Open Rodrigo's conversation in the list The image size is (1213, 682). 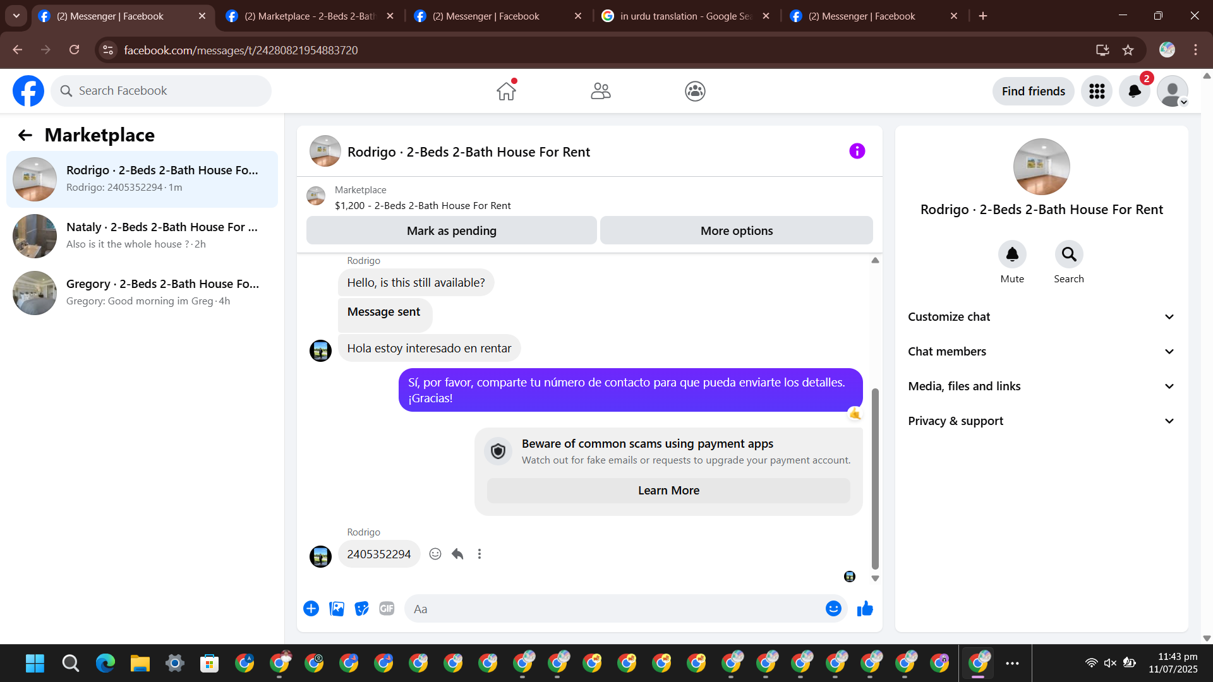tap(142, 179)
